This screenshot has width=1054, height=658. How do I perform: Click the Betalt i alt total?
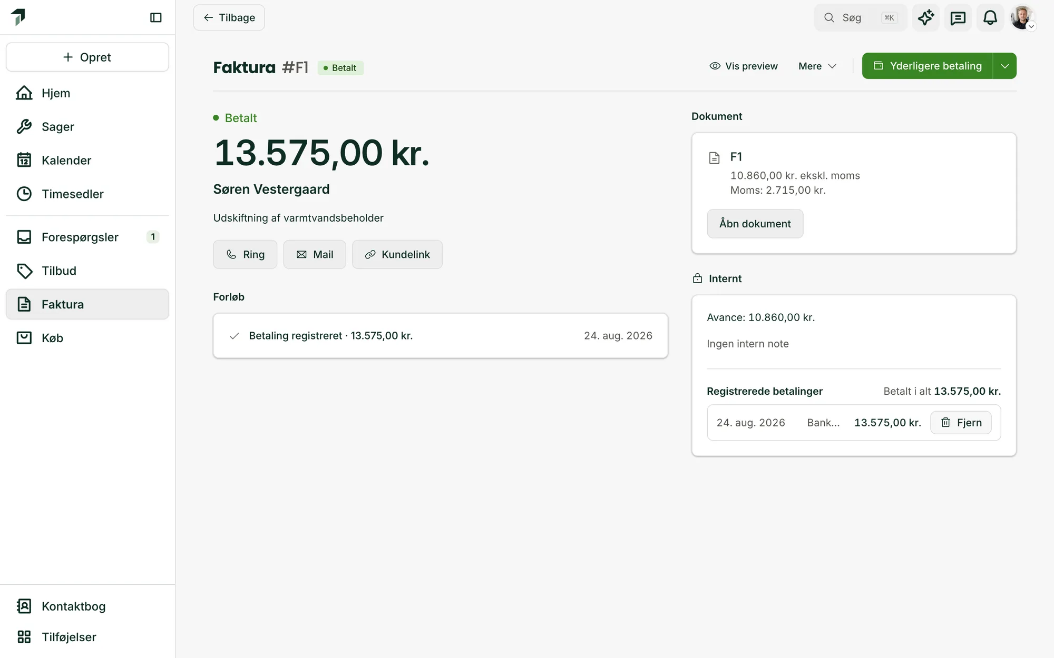click(942, 391)
